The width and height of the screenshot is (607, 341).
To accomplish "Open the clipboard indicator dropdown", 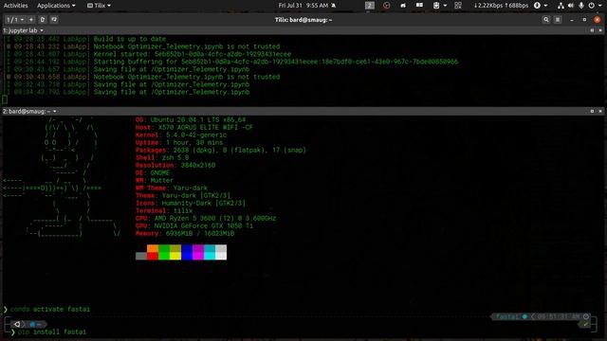I will click(x=439, y=6).
